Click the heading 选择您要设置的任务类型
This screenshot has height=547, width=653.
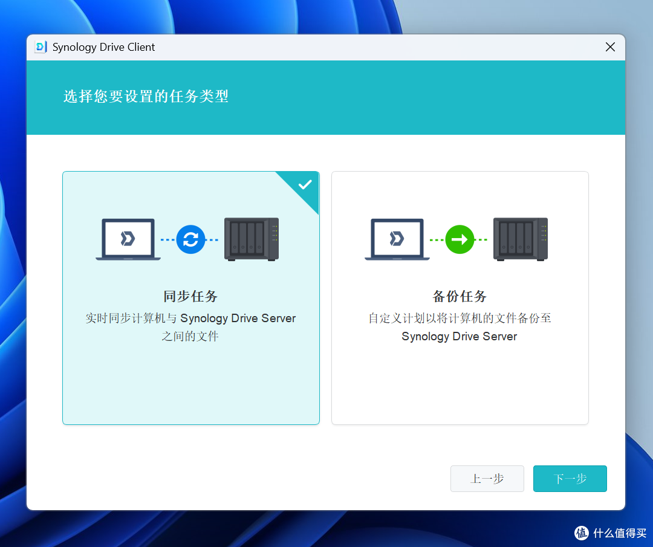pyautogui.click(x=146, y=97)
